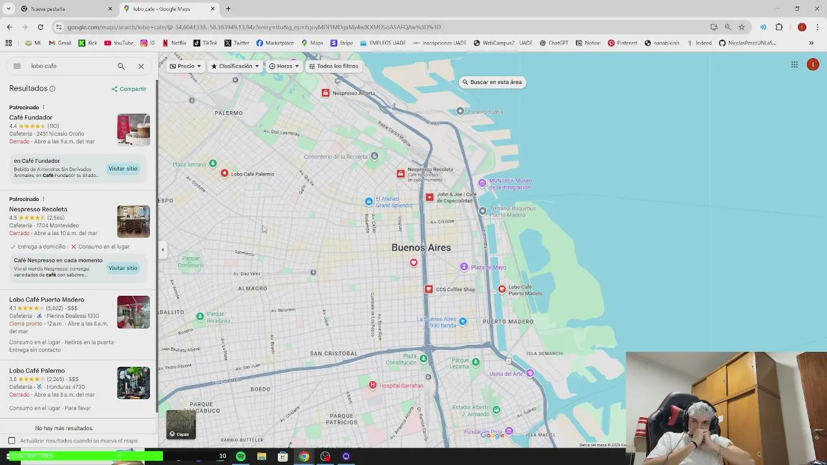The image size is (827, 465).
Task: Collapse the side panel arrow
Action: pyautogui.click(x=163, y=249)
